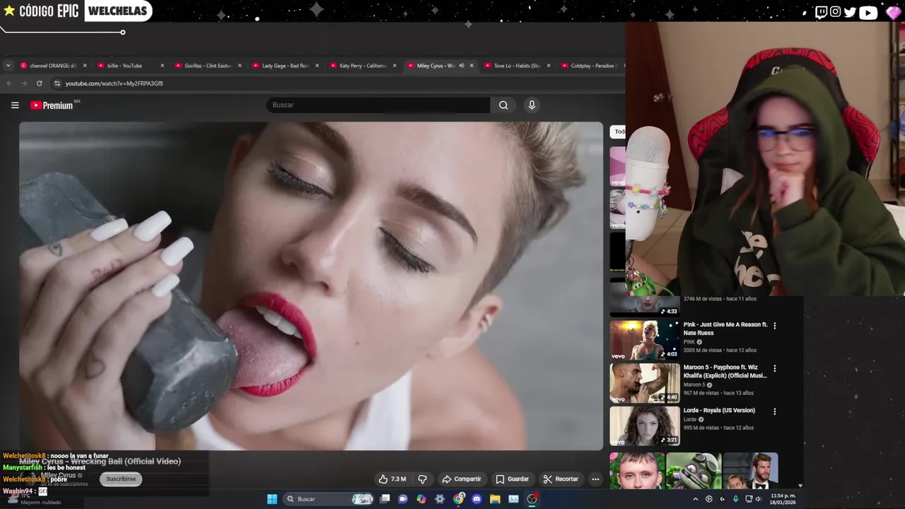Open browser tab search dropdown arrow

click(8, 66)
